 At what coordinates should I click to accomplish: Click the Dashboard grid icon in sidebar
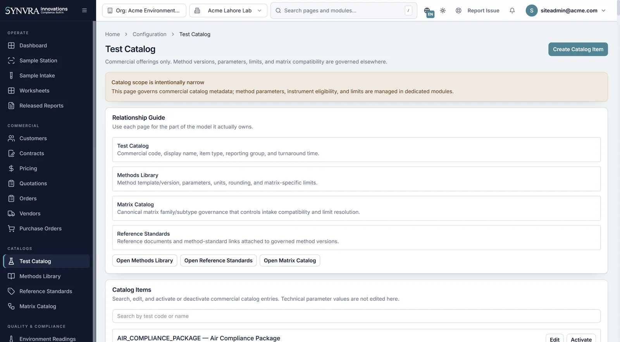coord(11,45)
